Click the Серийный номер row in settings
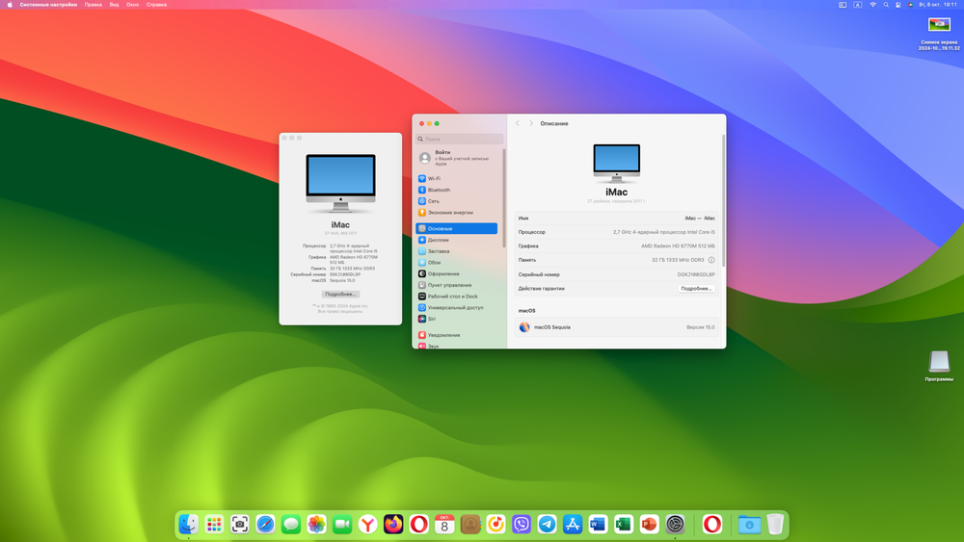This screenshot has width=964, height=542. (617, 274)
